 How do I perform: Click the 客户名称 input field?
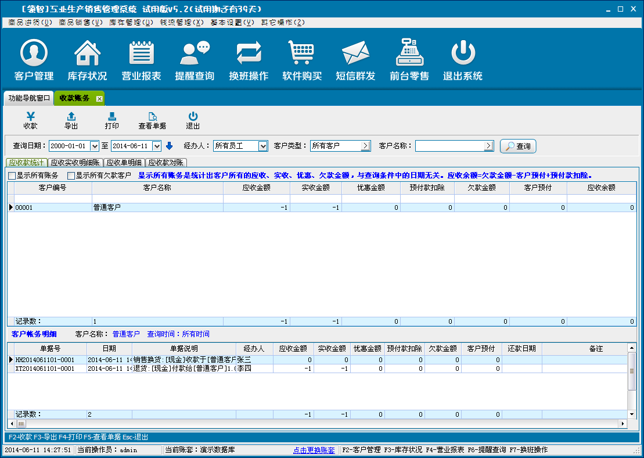tap(449, 146)
